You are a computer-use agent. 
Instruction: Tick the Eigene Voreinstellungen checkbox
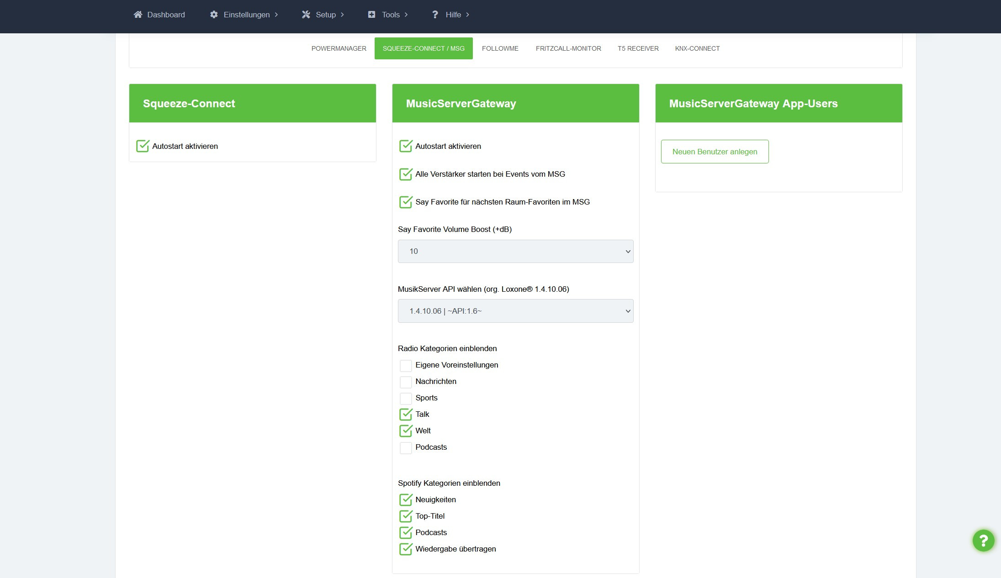406,365
